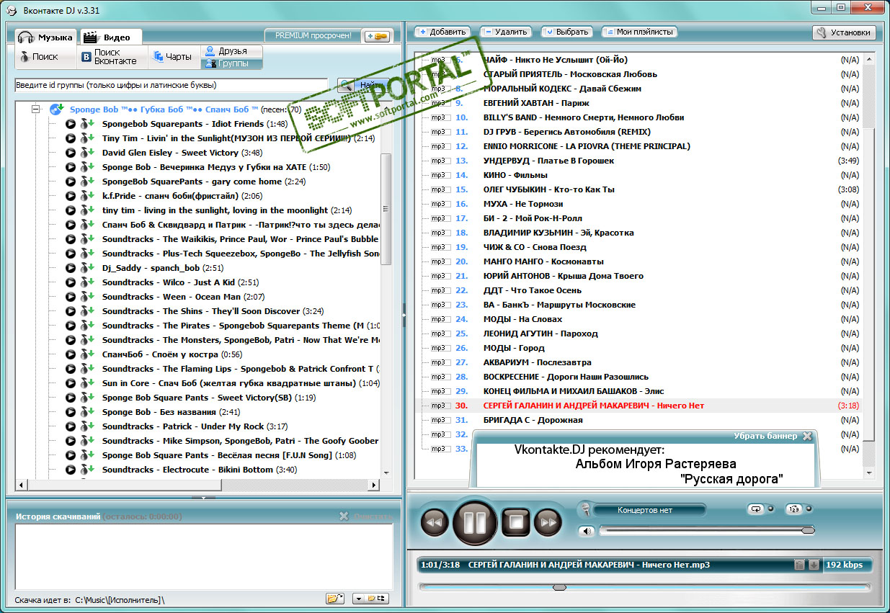This screenshot has height=613, width=890.
Task: Toggle repeat playback mode
Action: (x=757, y=509)
